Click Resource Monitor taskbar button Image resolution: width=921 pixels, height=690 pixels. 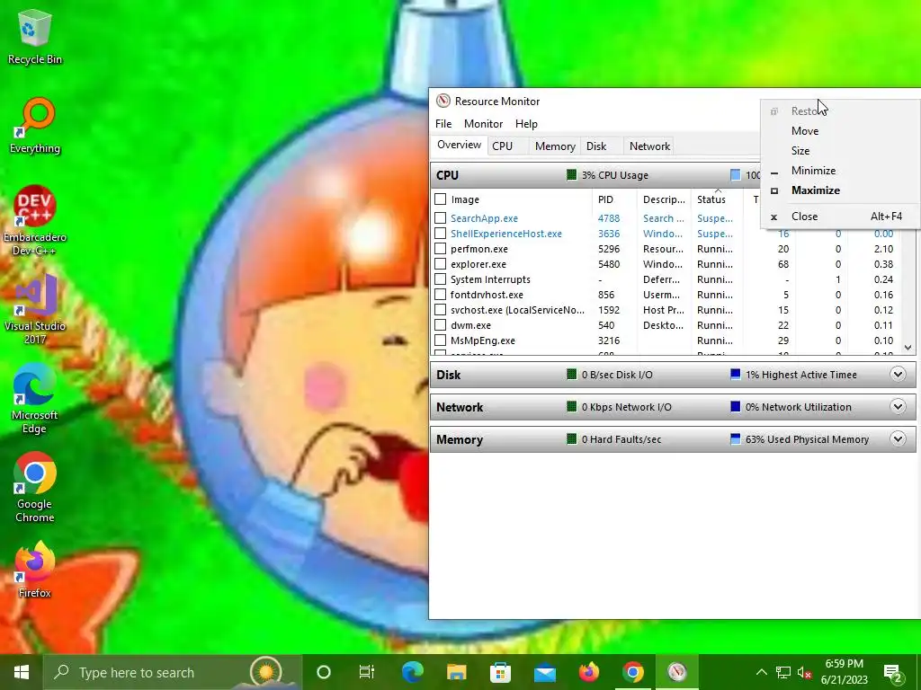point(676,672)
